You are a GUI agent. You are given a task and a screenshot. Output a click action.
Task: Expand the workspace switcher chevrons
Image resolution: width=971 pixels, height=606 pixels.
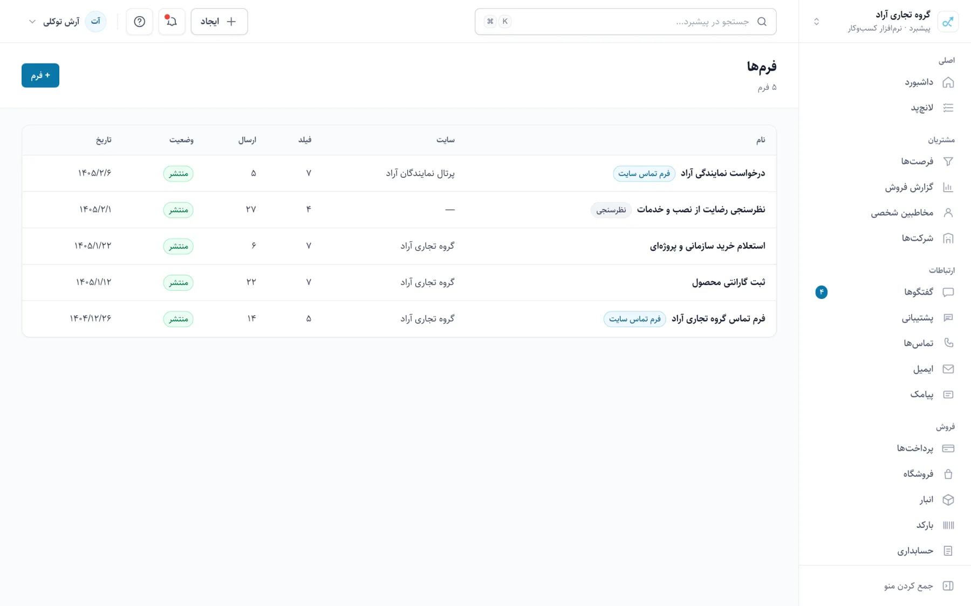click(x=816, y=22)
